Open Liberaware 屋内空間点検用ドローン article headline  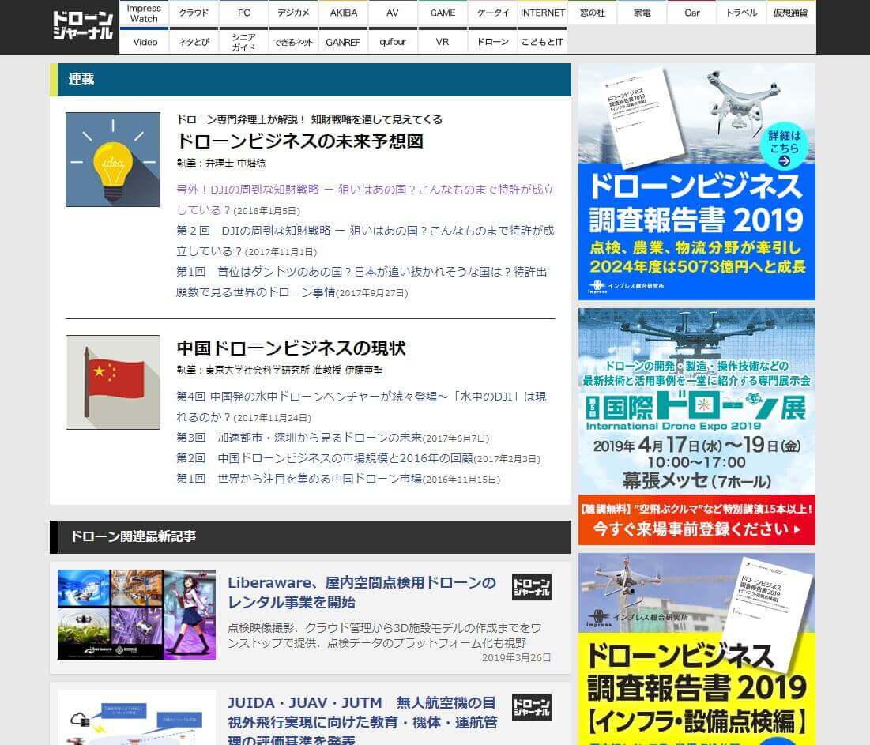point(362,593)
